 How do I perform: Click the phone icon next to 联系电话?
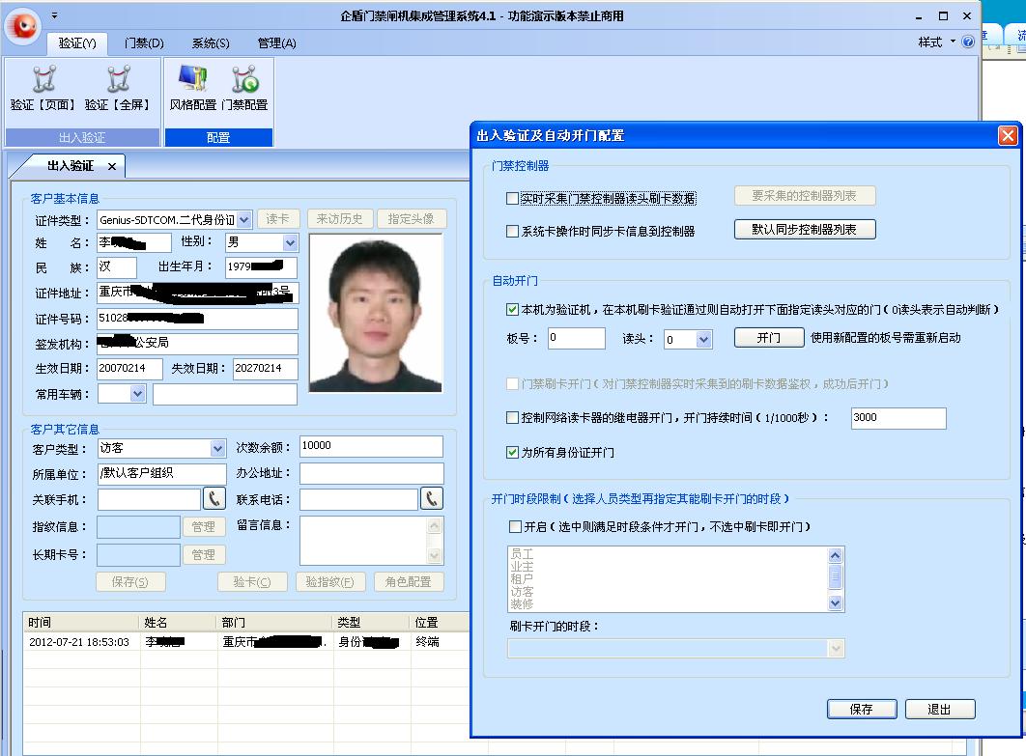coord(431,499)
